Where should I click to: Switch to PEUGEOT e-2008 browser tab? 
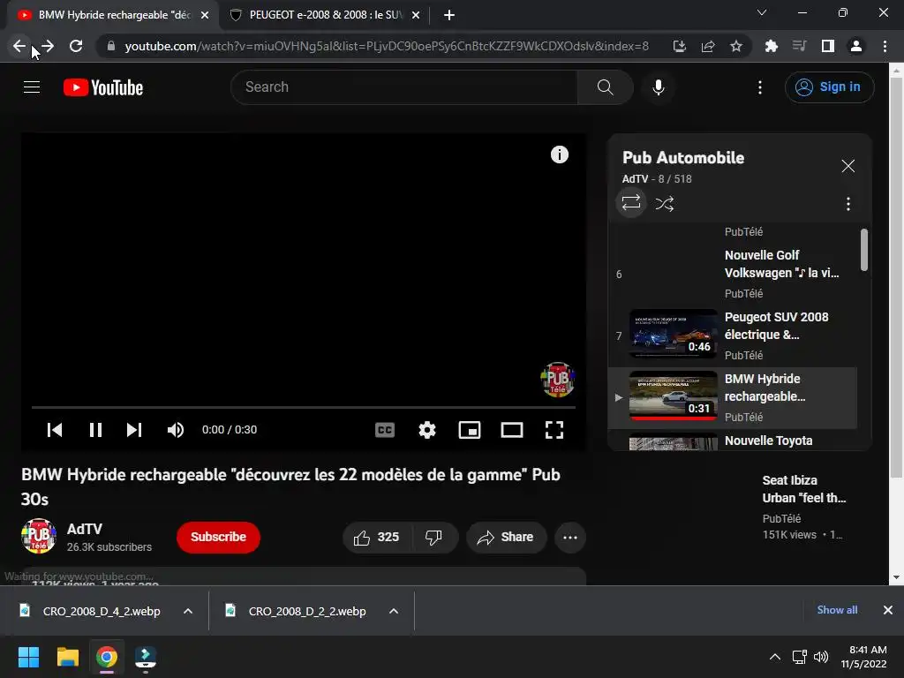click(326, 15)
